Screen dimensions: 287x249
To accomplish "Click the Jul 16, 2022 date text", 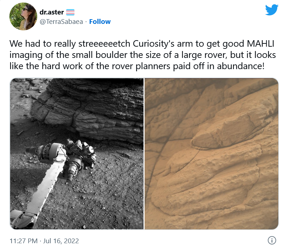I will pyautogui.click(x=61, y=241).
